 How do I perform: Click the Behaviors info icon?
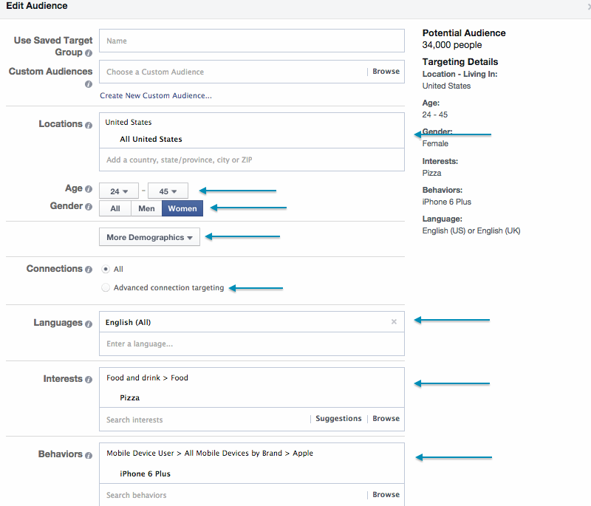(87, 456)
